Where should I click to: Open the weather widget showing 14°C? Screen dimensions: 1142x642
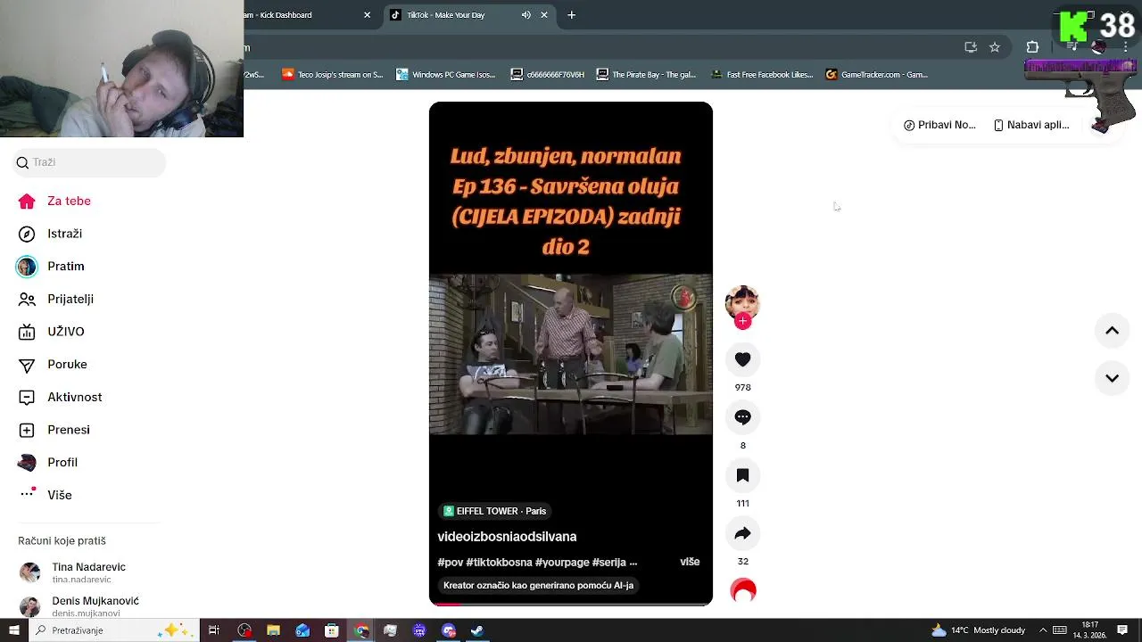click(x=978, y=630)
